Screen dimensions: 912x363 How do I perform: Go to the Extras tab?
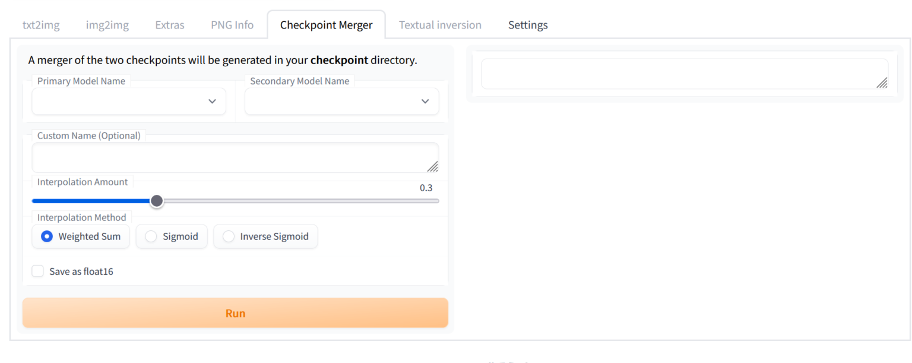pos(170,25)
